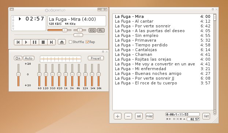Click the 120 Hz band slider handle
Viewport: 228px width, 133px height.
46,74
